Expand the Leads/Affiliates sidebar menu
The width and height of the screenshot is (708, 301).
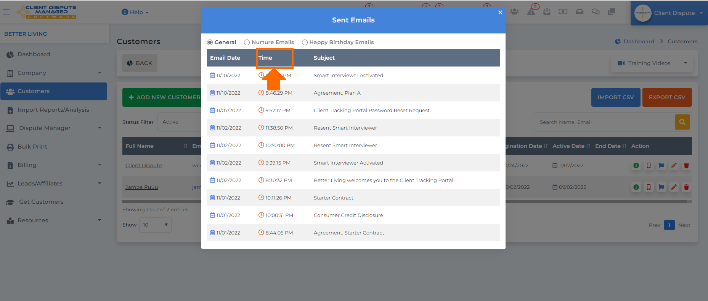point(53,184)
